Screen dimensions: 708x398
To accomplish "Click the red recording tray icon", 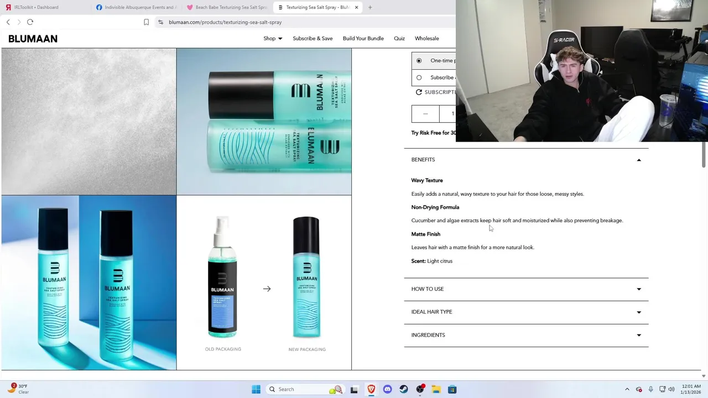I will pyautogui.click(x=639, y=389).
